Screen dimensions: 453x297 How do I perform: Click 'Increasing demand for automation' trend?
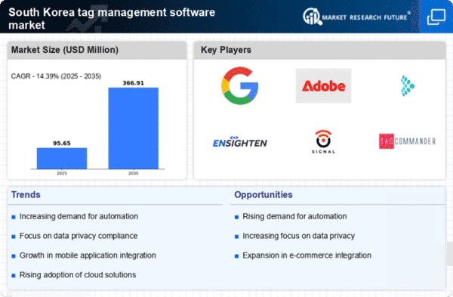pyautogui.click(x=79, y=216)
